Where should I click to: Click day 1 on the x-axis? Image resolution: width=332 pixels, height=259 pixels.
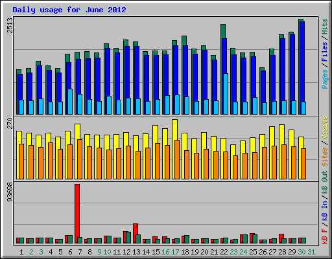21,252
